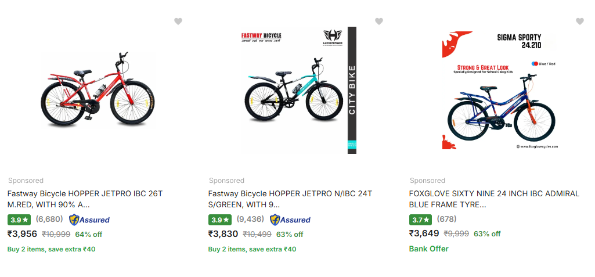Click the (678) review count
Image resolution: width=595 pixels, height=277 pixels.
[446, 220]
